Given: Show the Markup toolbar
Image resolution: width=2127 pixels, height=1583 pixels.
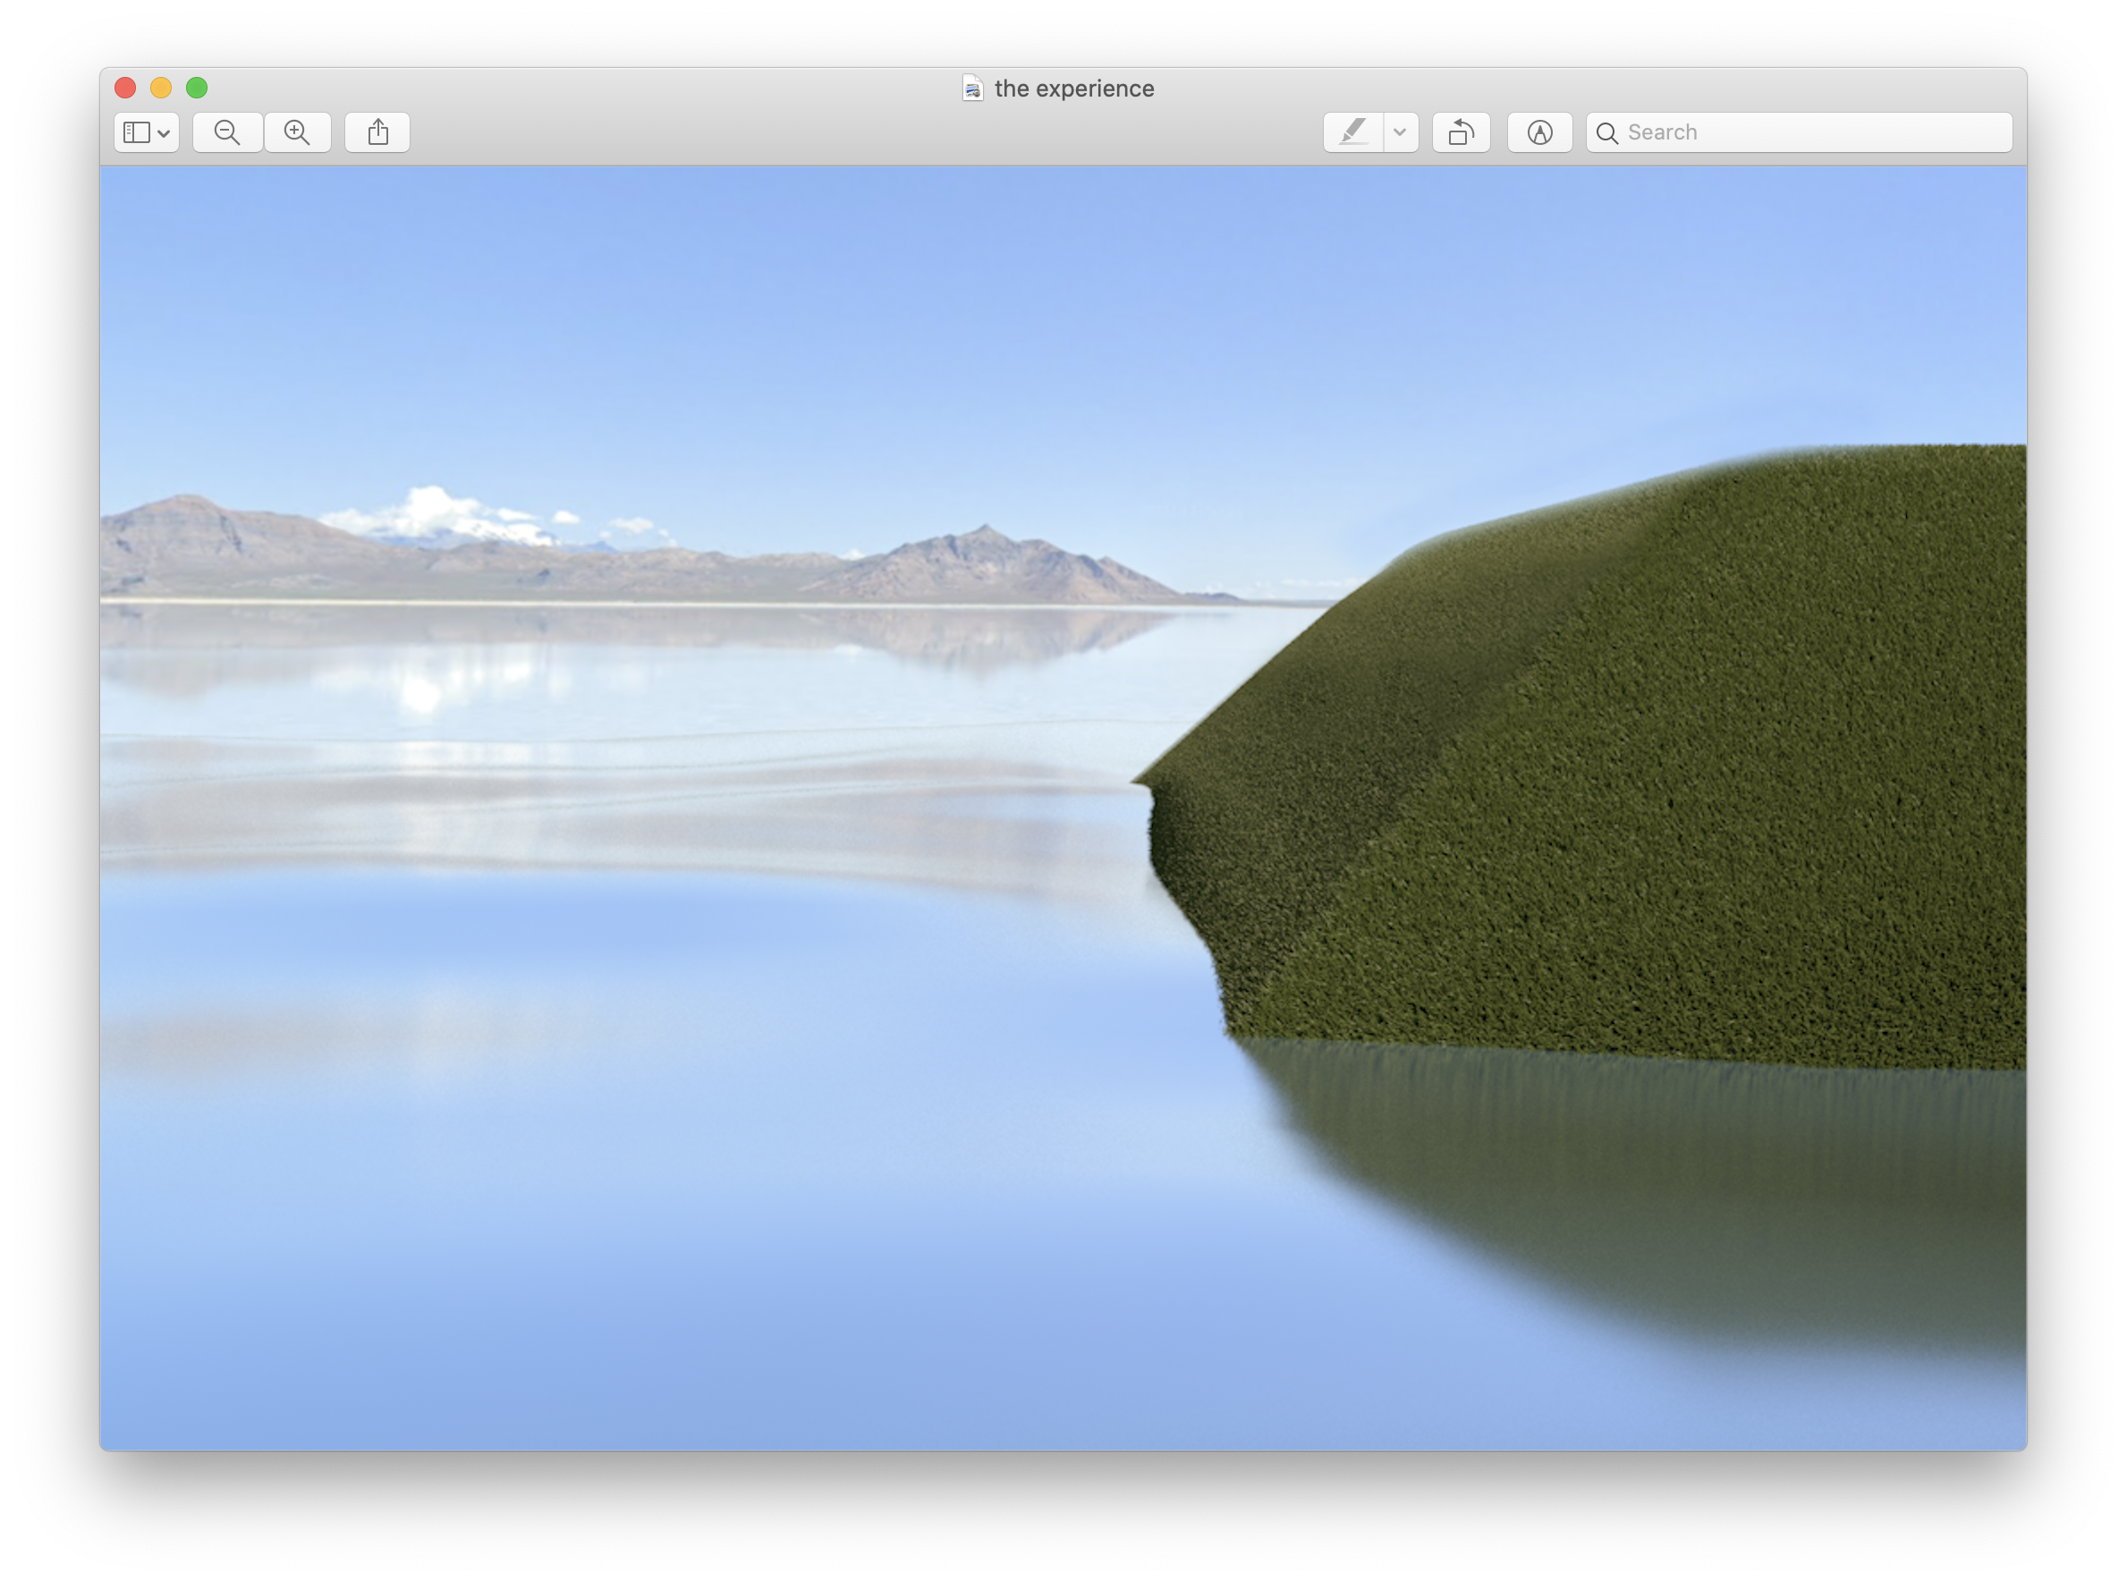Looking at the screenshot, I should [x=1538, y=132].
